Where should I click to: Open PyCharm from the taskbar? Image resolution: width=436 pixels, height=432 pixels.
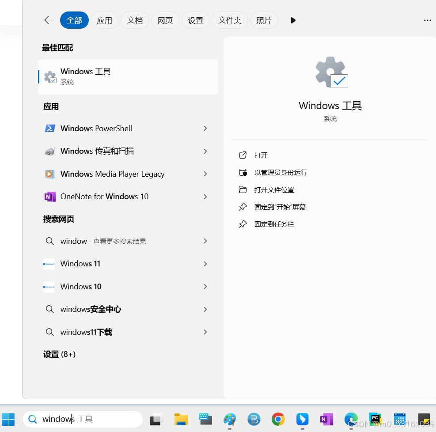(375, 419)
